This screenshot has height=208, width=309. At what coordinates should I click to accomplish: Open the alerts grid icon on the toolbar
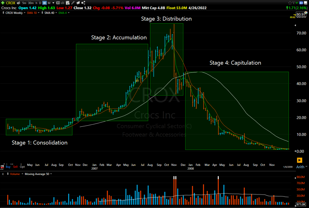(x=67, y=3)
